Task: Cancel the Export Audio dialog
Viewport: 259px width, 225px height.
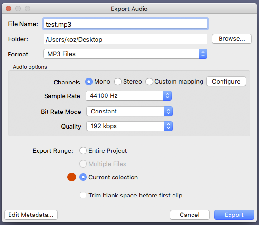Action: coord(190,215)
